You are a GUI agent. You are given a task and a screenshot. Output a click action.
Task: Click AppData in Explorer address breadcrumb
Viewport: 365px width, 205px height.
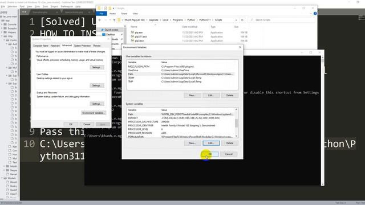coord(153,20)
